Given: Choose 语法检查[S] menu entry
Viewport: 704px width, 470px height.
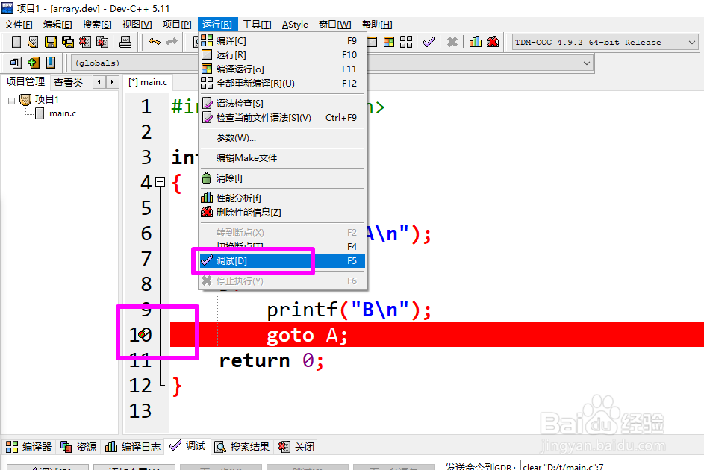Looking at the screenshot, I should (283, 104).
